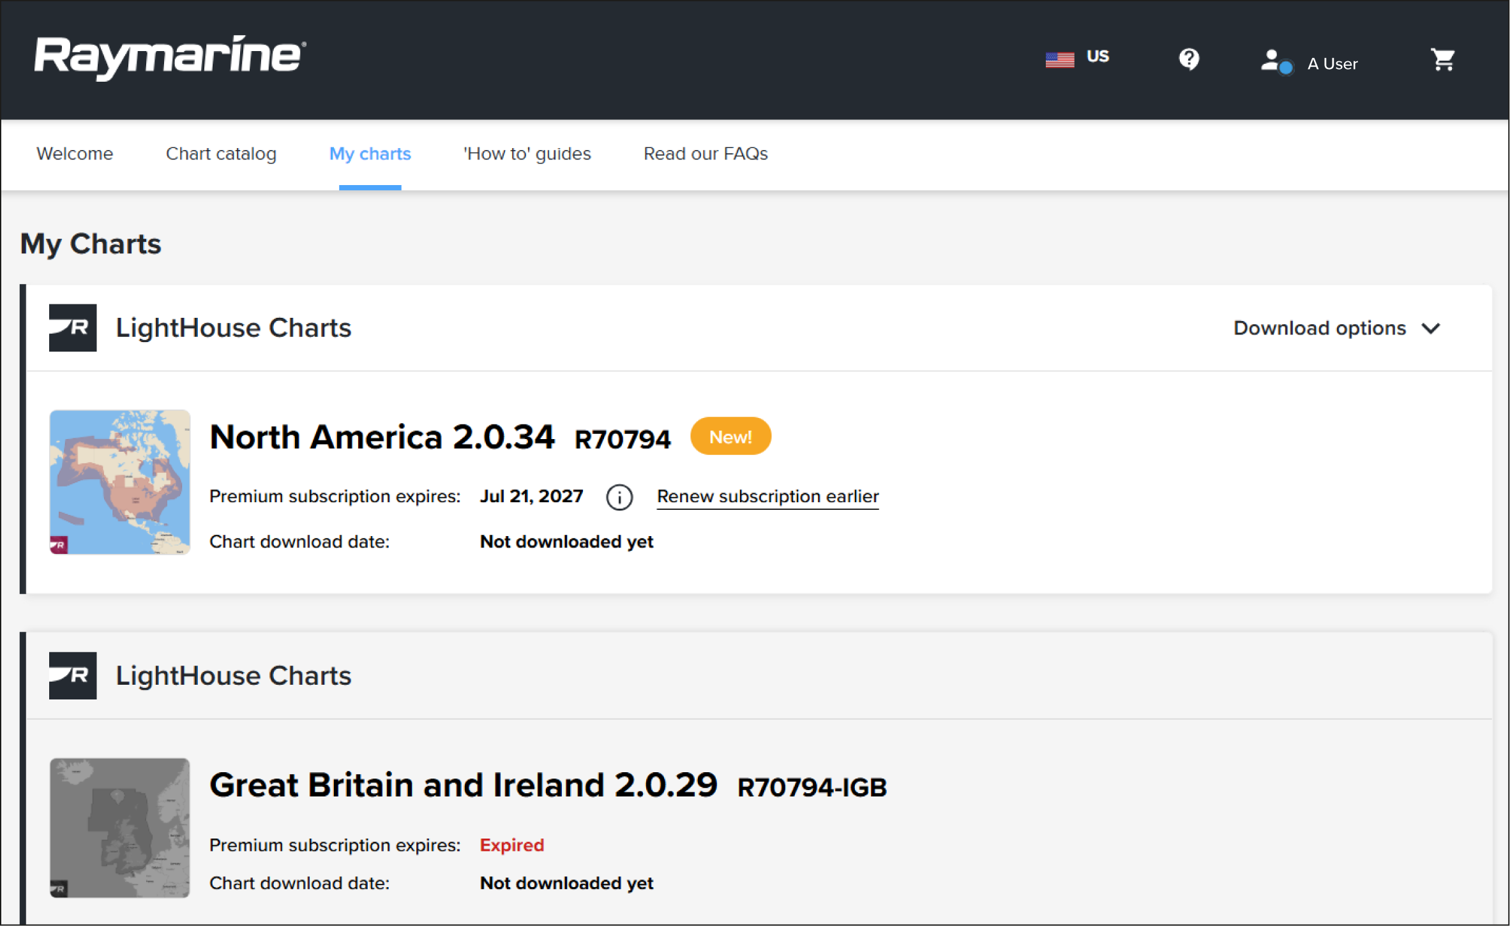
Task: Expand the Download options dropdown
Action: pyautogui.click(x=1319, y=328)
